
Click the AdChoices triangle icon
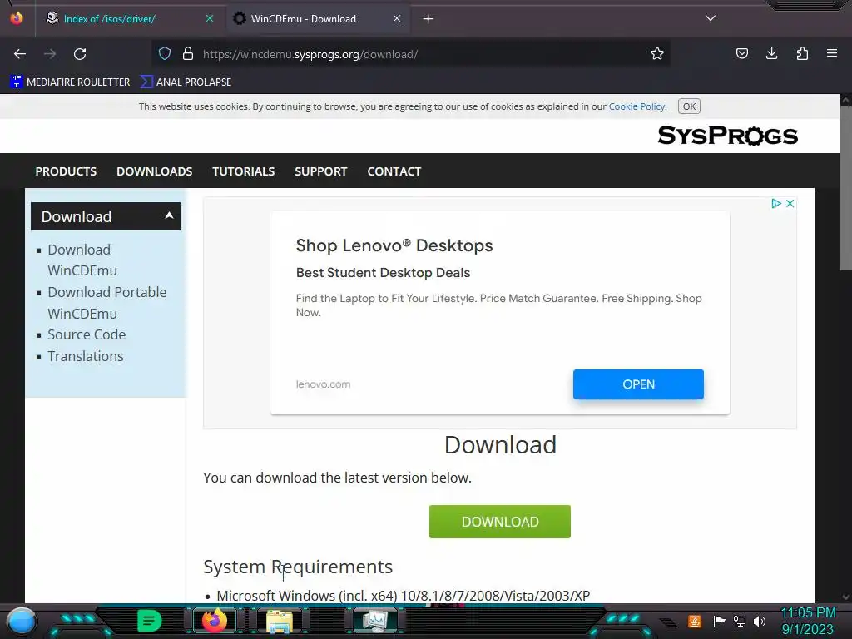click(x=776, y=203)
